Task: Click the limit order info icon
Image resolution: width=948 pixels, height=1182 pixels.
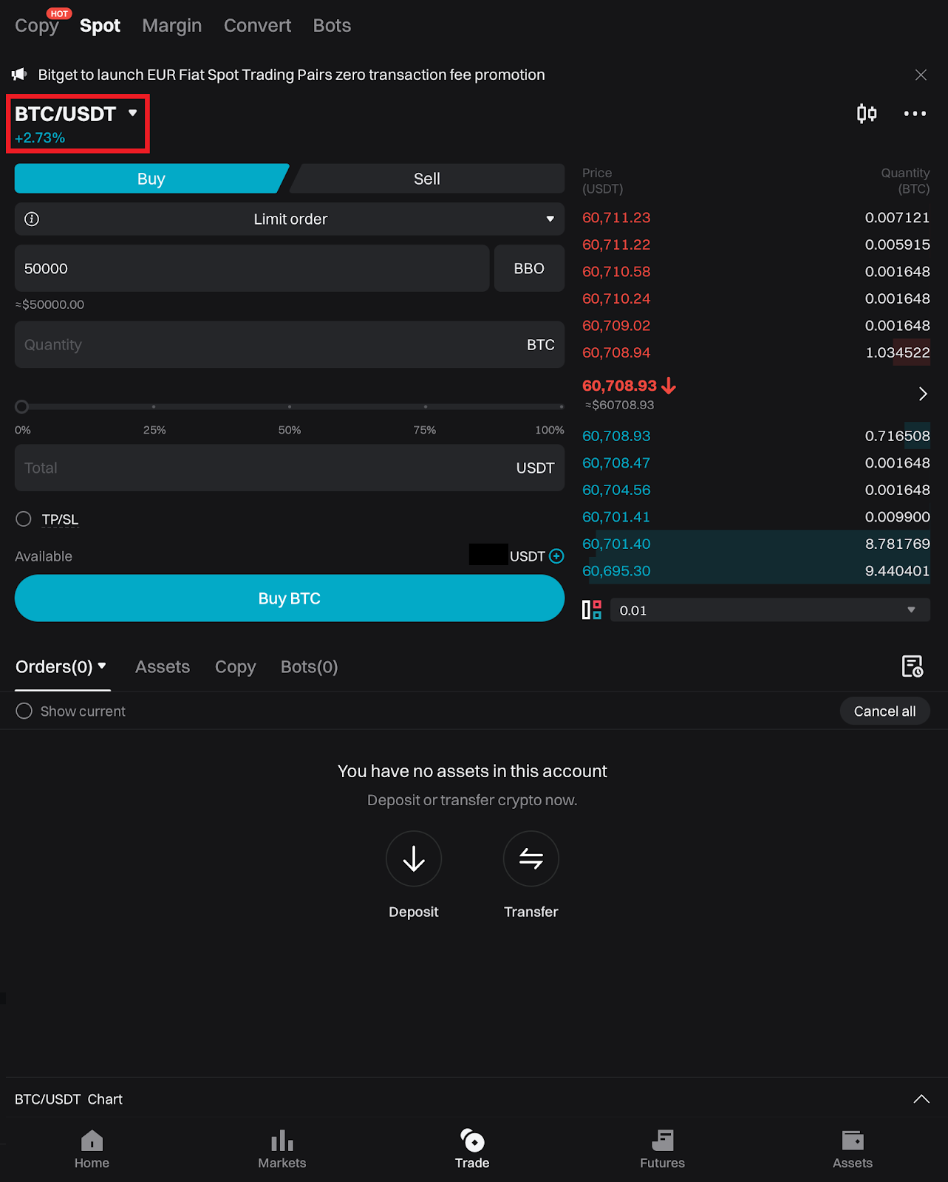Action: (32, 219)
